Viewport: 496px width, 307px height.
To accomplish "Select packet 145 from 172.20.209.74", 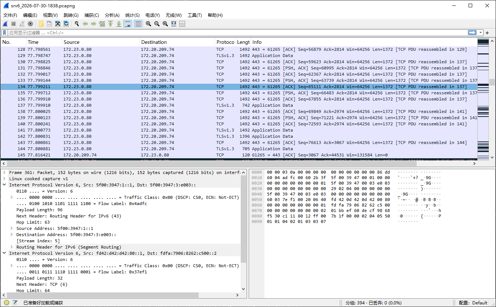I will tap(239, 155).
